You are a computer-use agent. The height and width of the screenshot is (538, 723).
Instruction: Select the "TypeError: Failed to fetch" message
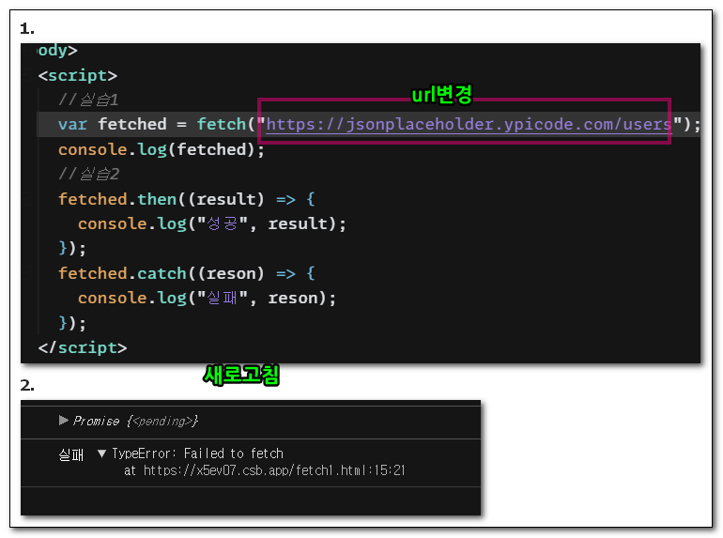[x=197, y=453]
